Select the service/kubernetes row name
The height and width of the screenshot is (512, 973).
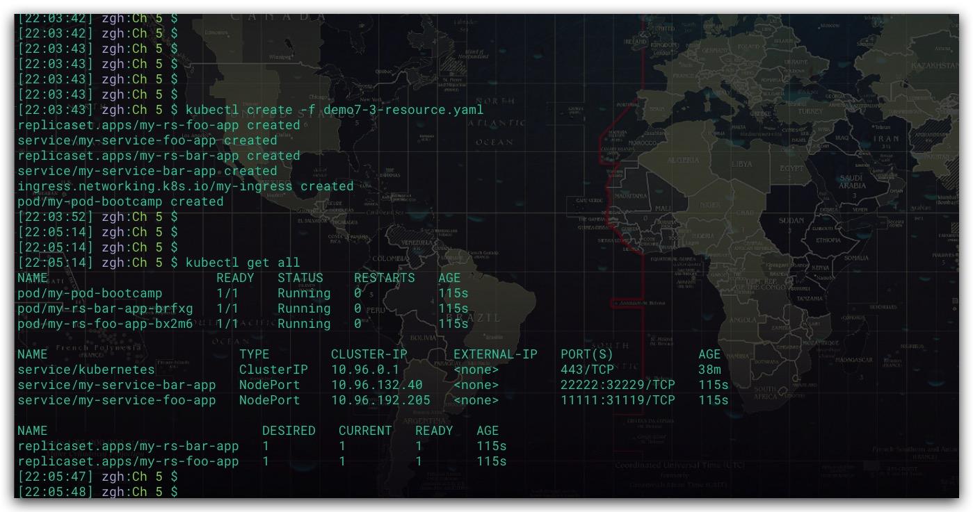[86, 370]
